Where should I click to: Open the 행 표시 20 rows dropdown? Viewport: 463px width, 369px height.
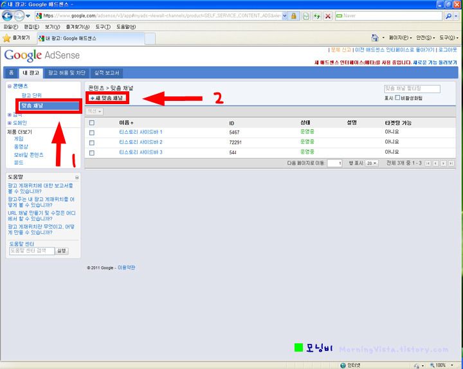coord(372,163)
